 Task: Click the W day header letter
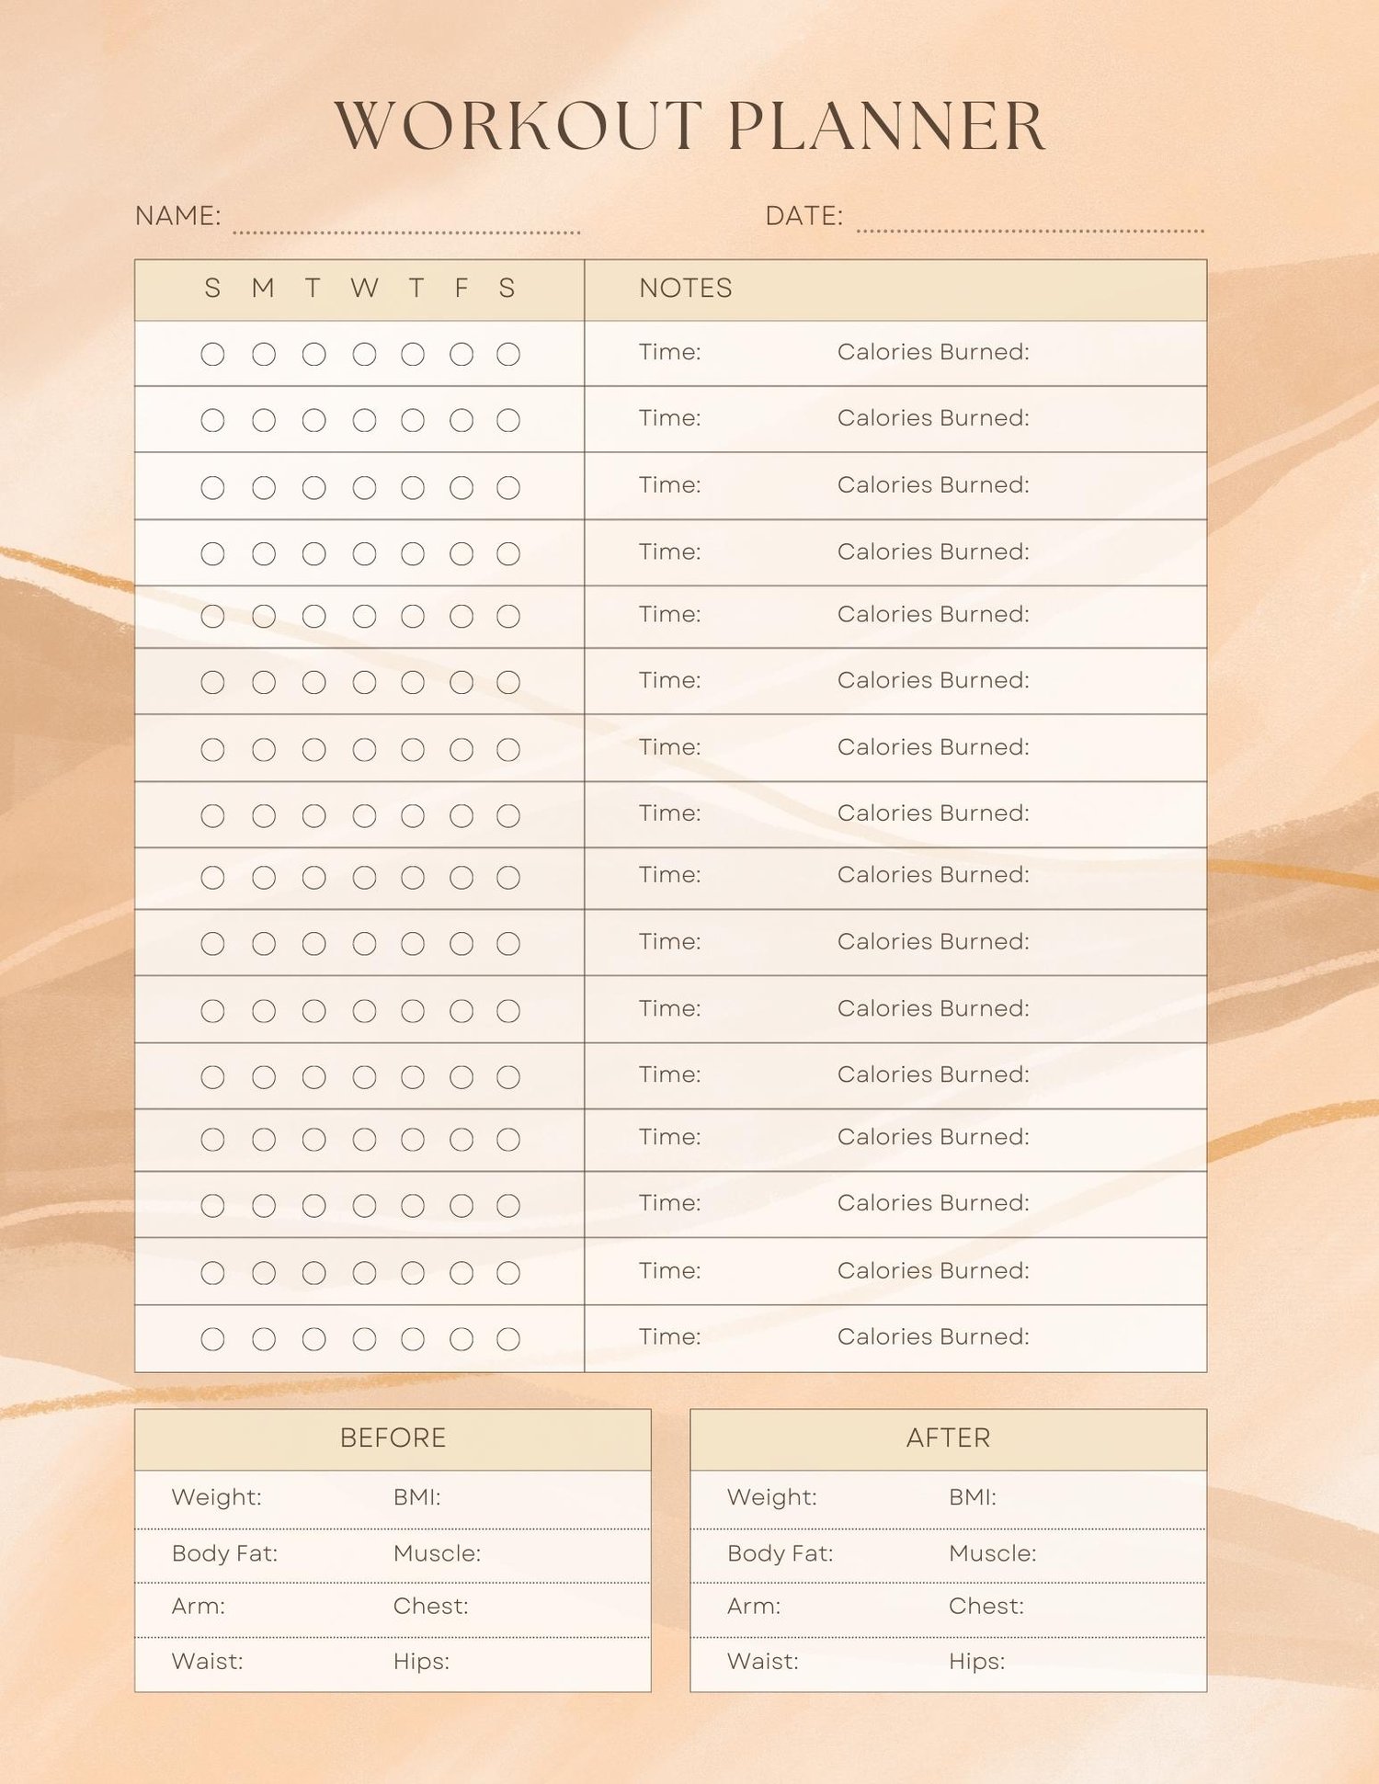(x=364, y=289)
